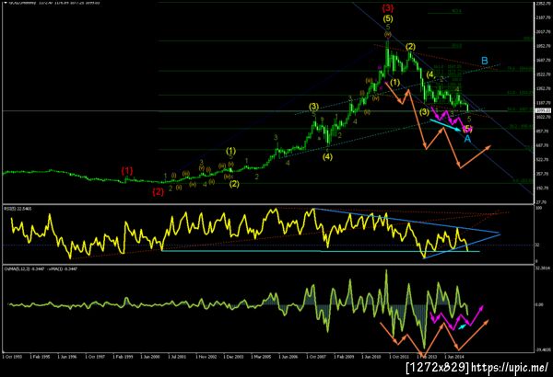Viewport: 553px width, 377px height.
Task: Click the 1 Nov 2002 date label
Action: click(x=206, y=357)
